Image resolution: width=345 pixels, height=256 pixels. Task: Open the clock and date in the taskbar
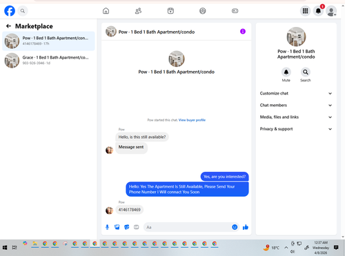(x=321, y=248)
